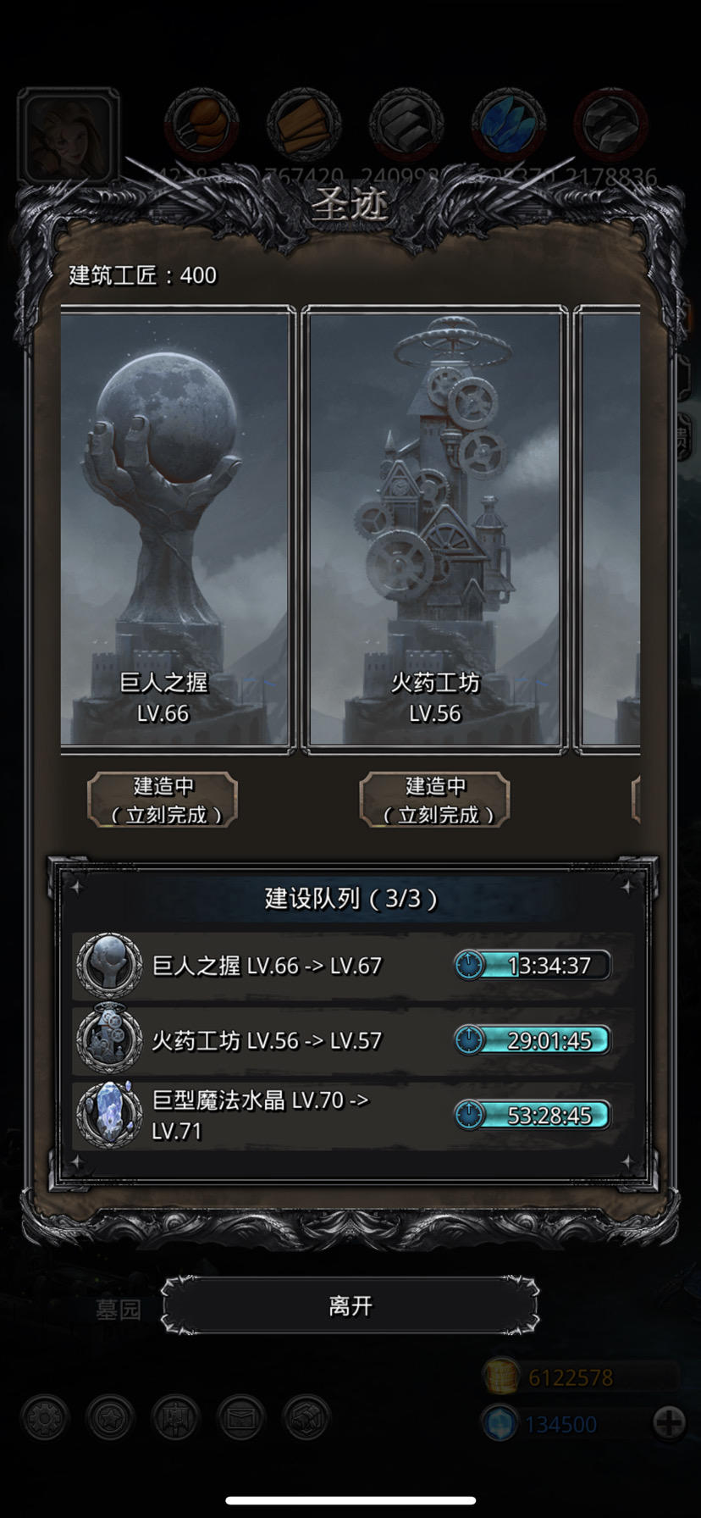
Task: Instantly finish 巨人之握 construction button
Action: [x=163, y=800]
